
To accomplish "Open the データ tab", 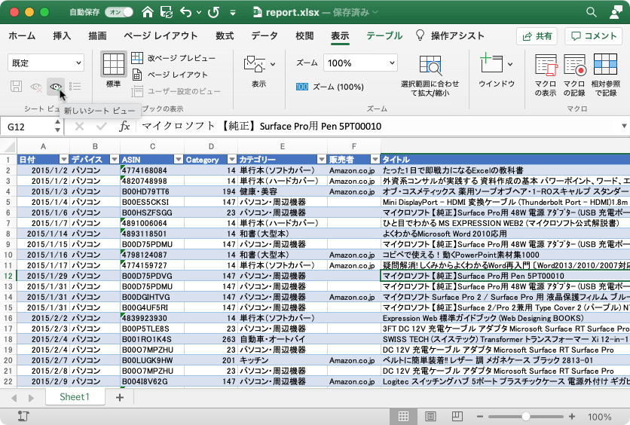I will (265, 35).
